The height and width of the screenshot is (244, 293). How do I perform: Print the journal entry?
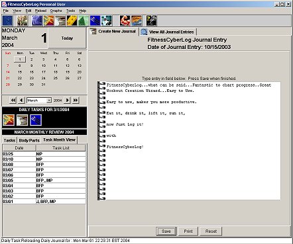[188, 231]
